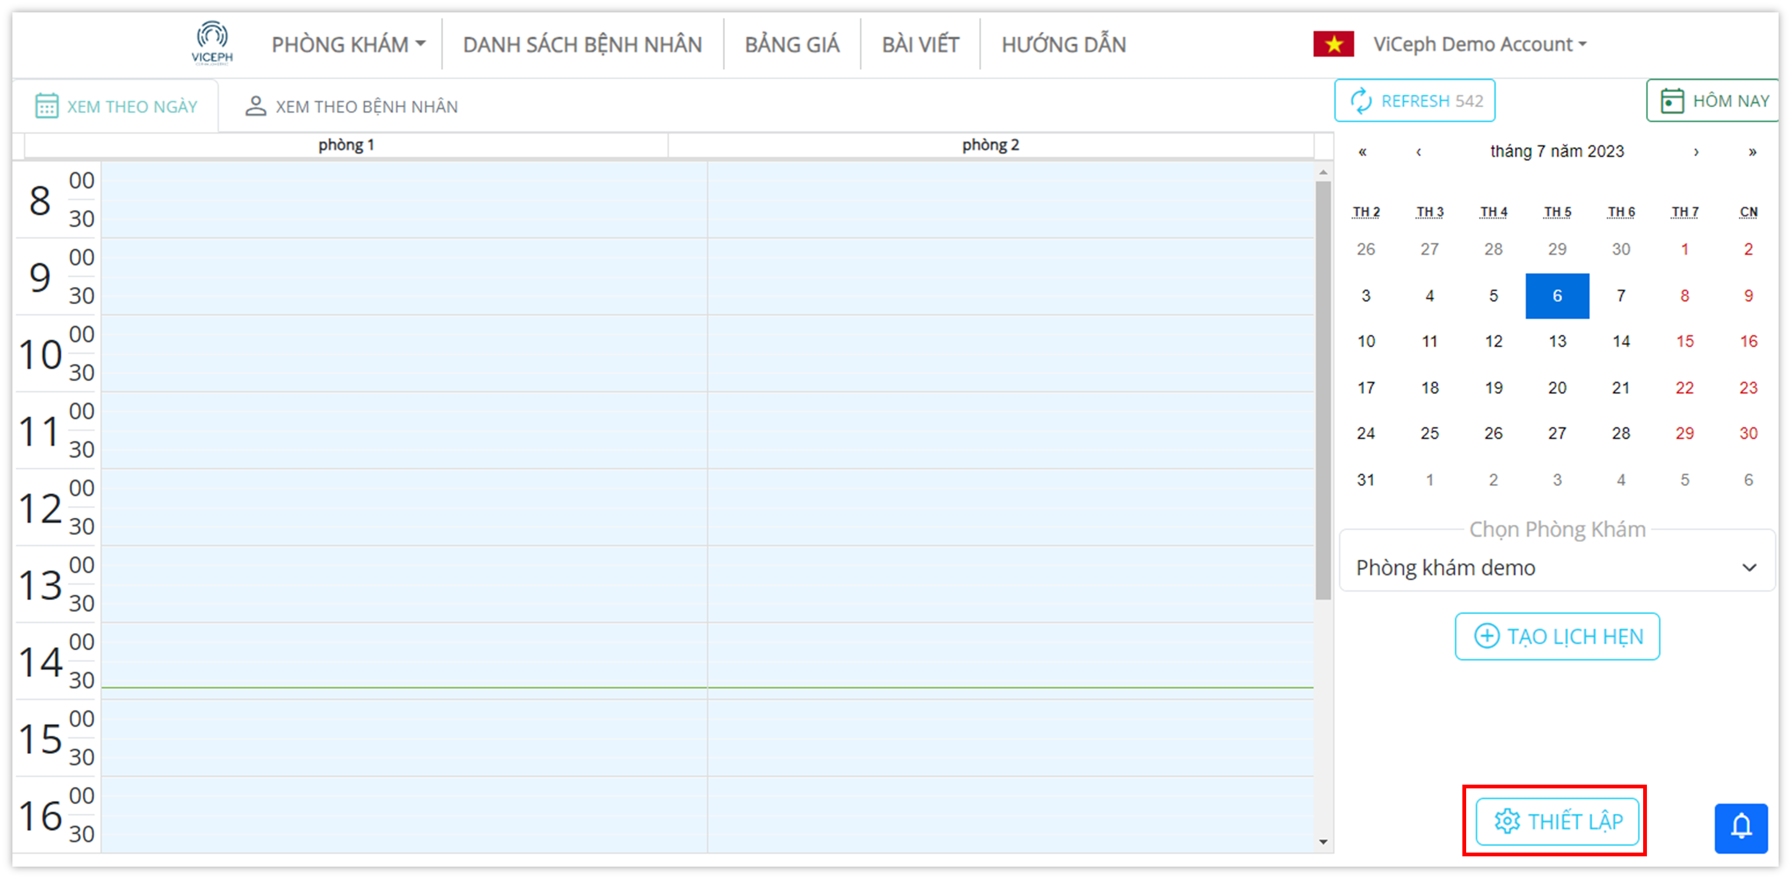Click the 9:00 slot in phòng 1
Viewport: 1791px width, 879px height.
pyautogui.click(x=404, y=258)
